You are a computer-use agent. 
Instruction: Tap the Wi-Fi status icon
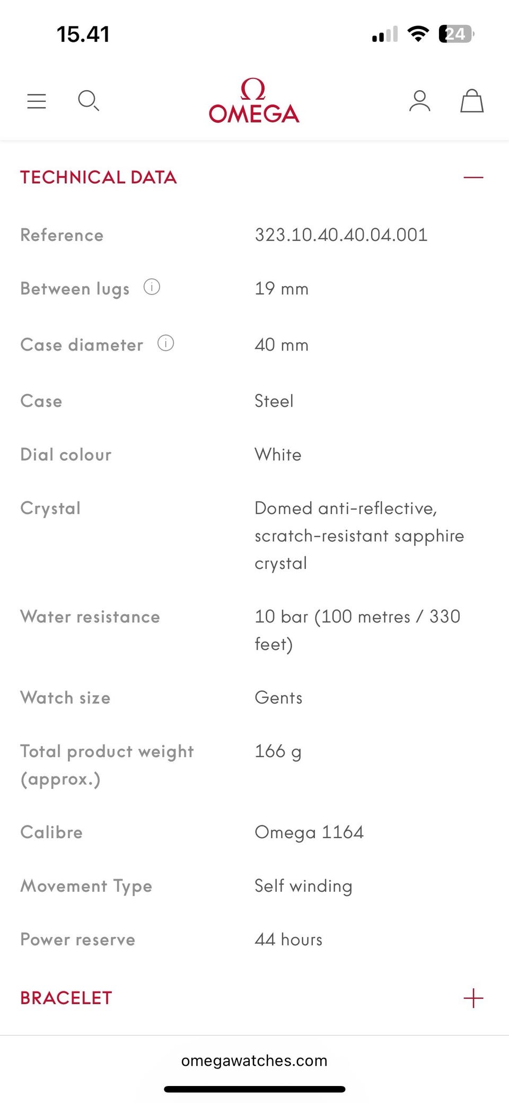[418, 35]
